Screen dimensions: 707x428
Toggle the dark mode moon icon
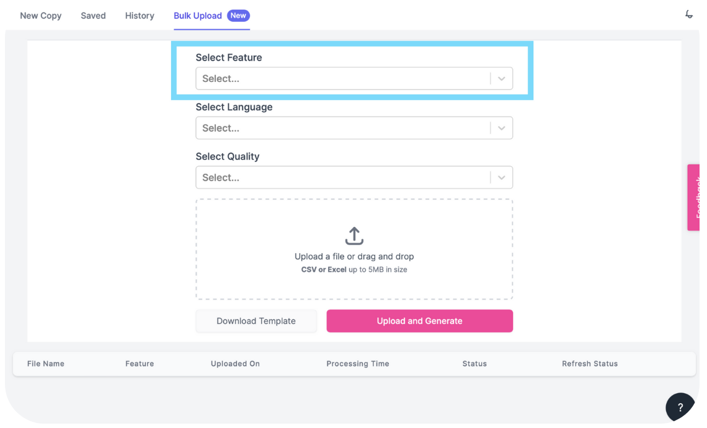point(689,14)
